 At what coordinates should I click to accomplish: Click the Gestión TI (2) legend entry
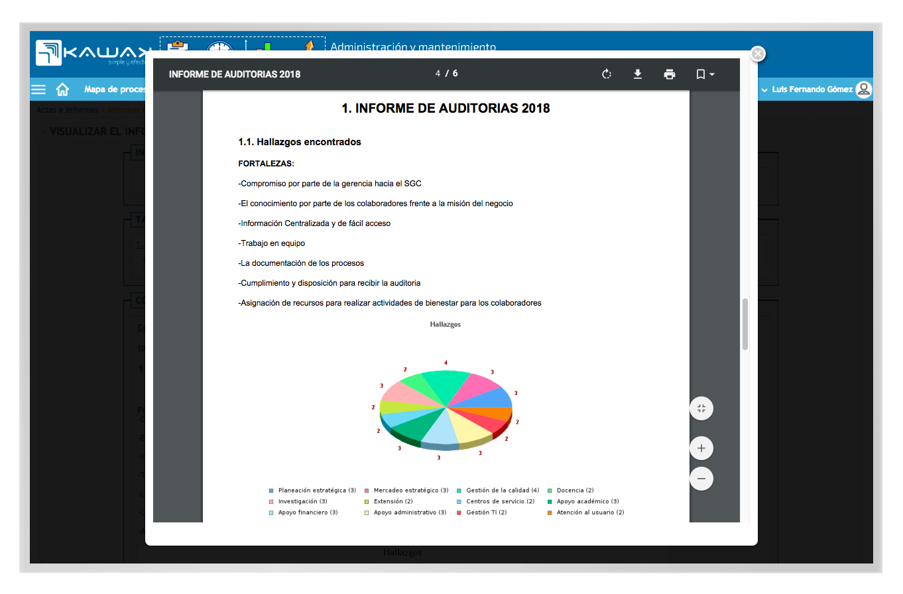click(x=482, y=512)
